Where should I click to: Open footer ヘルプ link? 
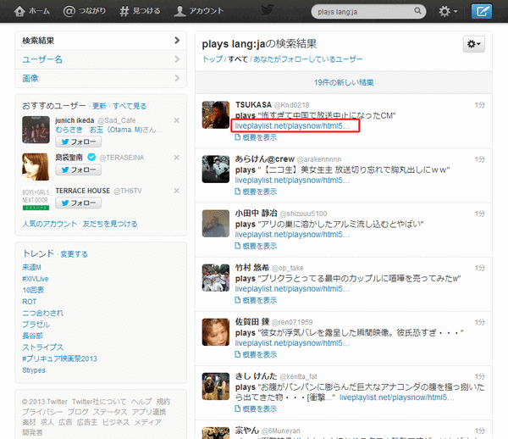pyautogui.click(x=141, y=402)
